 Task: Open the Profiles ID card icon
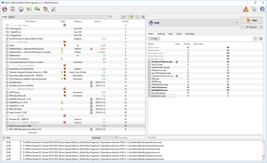(29, 9)
